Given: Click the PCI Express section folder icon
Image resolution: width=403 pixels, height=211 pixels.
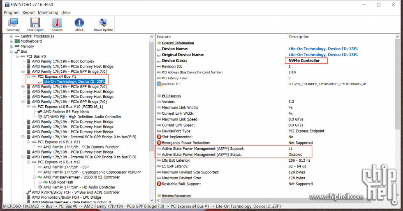Looking at the screenshot, I should [159, 96].
